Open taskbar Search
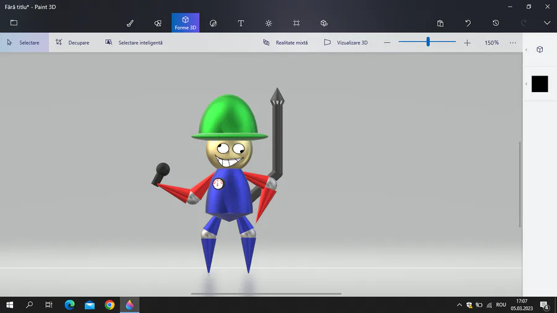The width and height of the screenshot is (557, 313). 30,305
